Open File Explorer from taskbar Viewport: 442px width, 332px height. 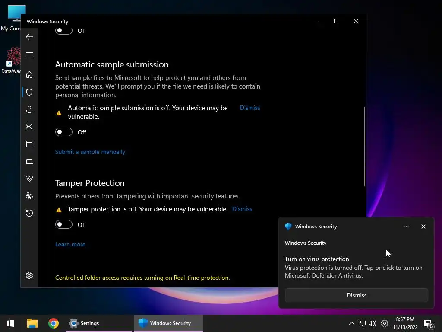point(32,323)
